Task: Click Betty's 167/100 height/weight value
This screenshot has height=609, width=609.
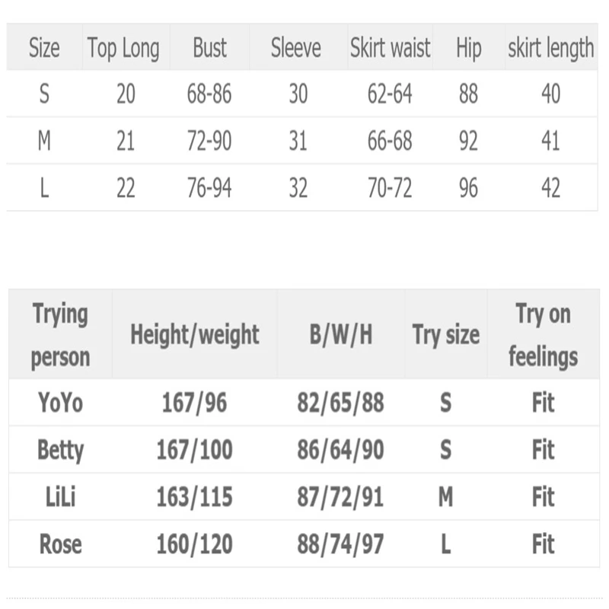Action: [x=195, y=450]
